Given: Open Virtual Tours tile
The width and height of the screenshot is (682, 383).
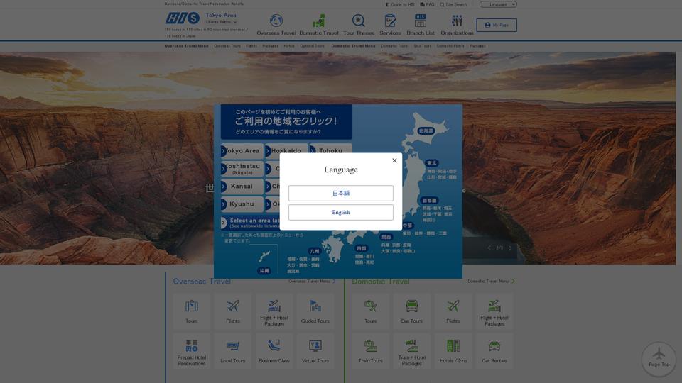Looking at the screenshot, I should [x=315, y=351].
